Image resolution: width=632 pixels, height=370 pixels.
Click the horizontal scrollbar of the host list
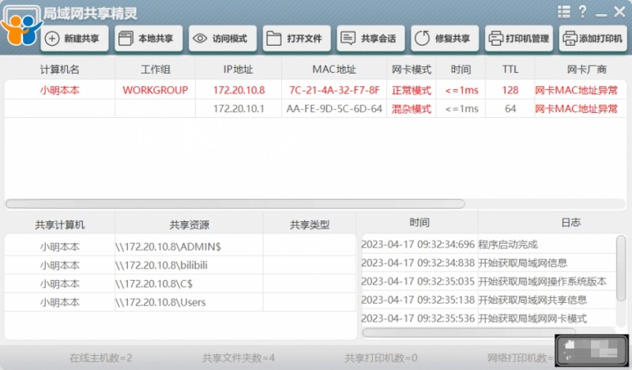[x=235, y=204]
